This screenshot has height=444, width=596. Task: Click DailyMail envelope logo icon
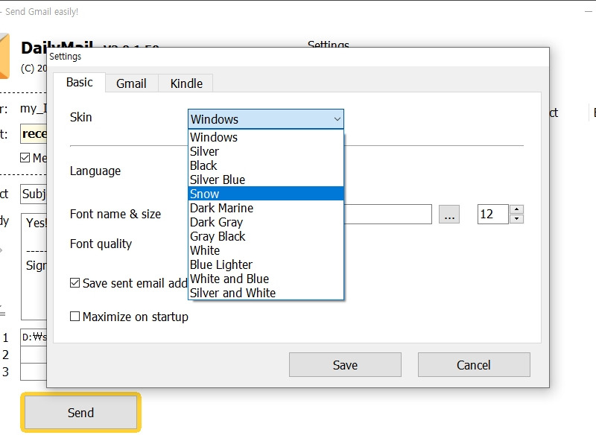coord(4,56)
